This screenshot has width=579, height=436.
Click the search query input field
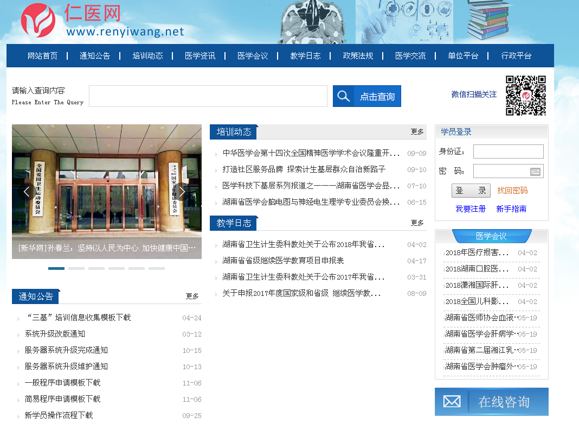click(x=208, y=96)
